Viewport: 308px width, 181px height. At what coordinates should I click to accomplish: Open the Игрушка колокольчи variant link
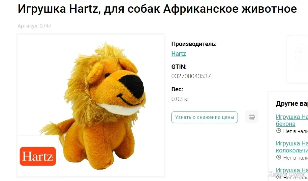[x=292, y=147]
